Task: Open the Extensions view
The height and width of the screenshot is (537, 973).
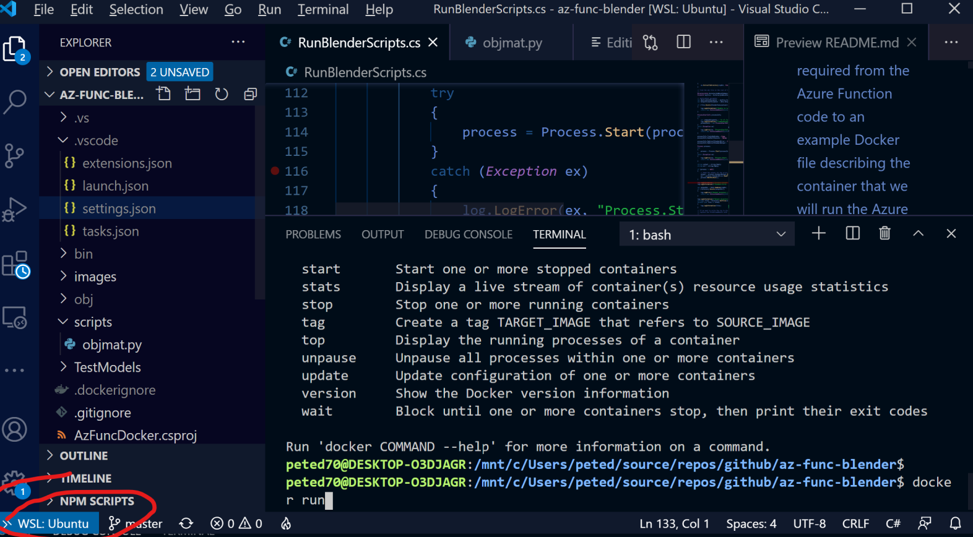Action: [15, 264]
